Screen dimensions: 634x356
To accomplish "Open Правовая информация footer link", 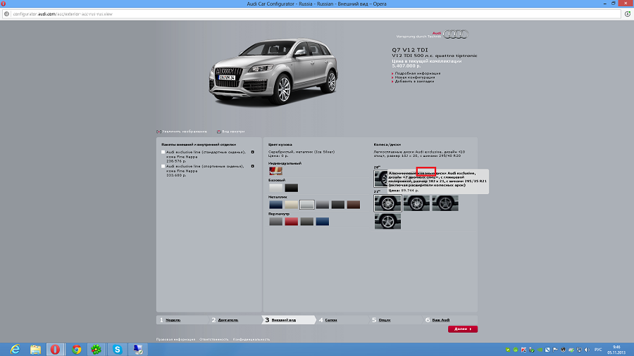I will tap(175, 339).
